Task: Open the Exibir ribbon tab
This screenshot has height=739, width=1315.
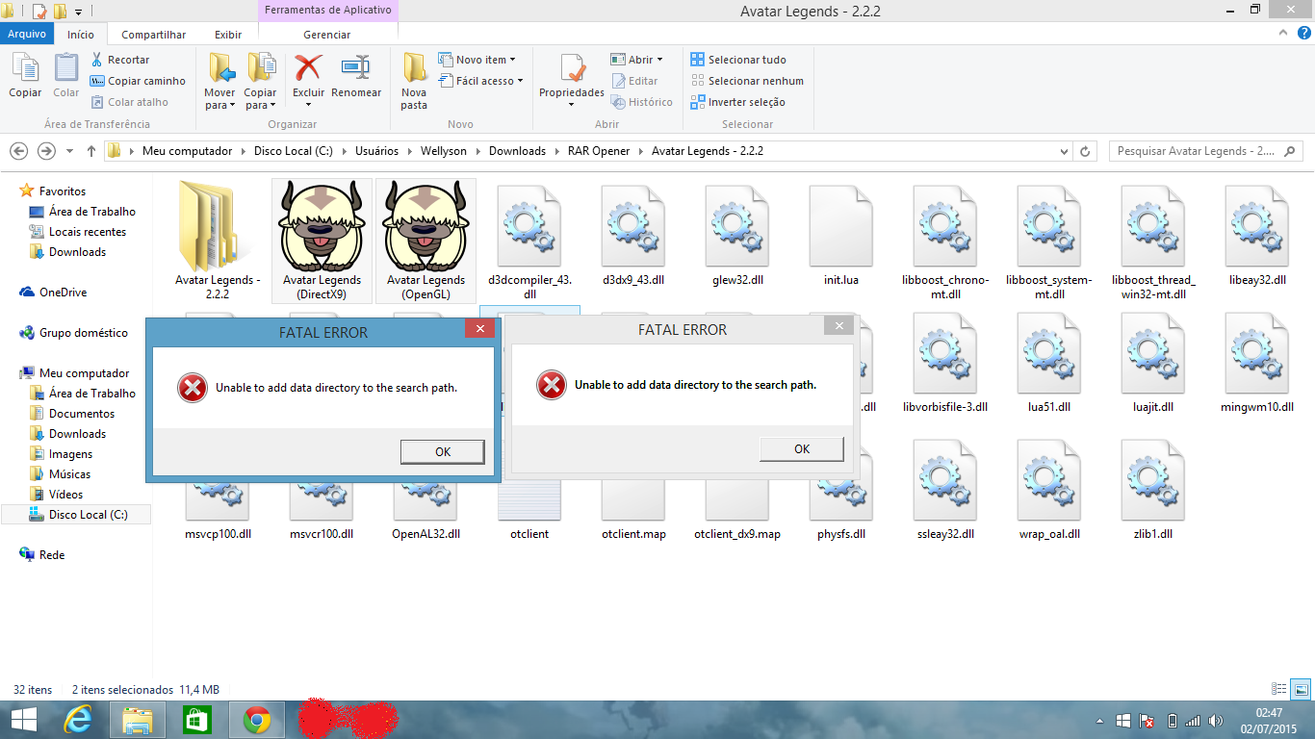Action: 228,34
